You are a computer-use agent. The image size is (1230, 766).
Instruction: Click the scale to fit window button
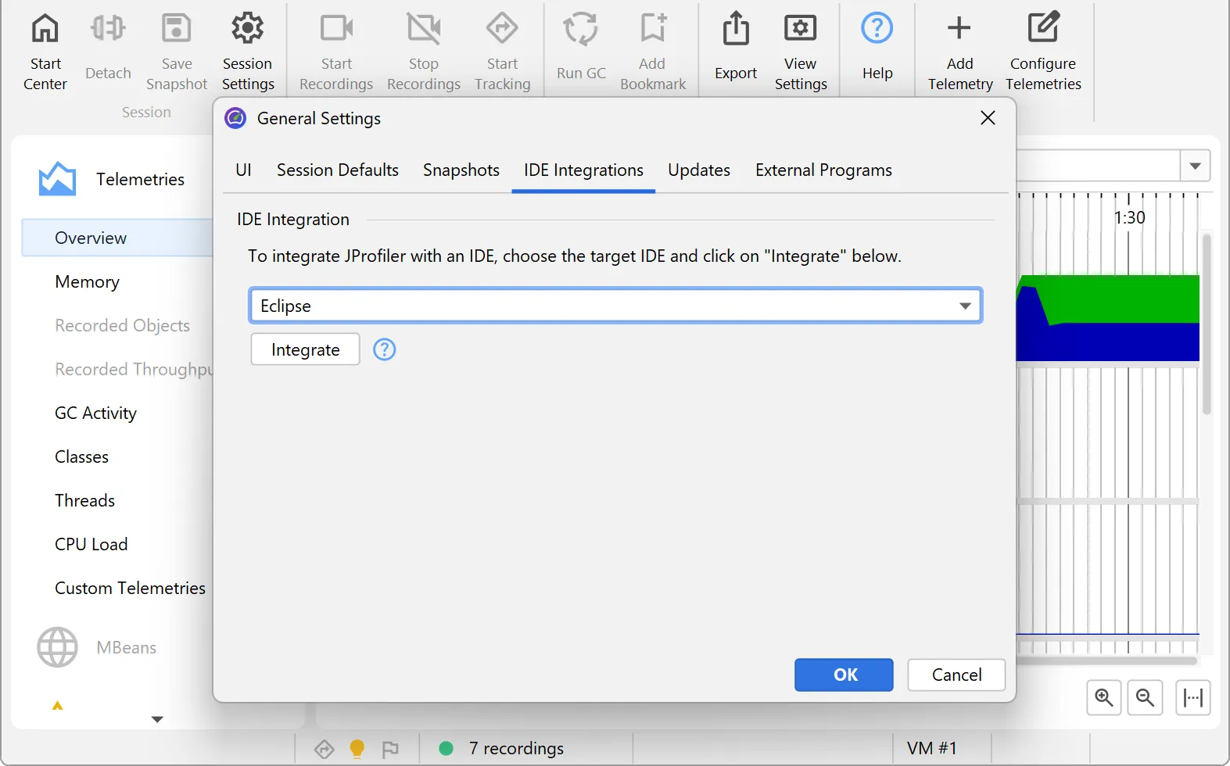[1193, 697]
